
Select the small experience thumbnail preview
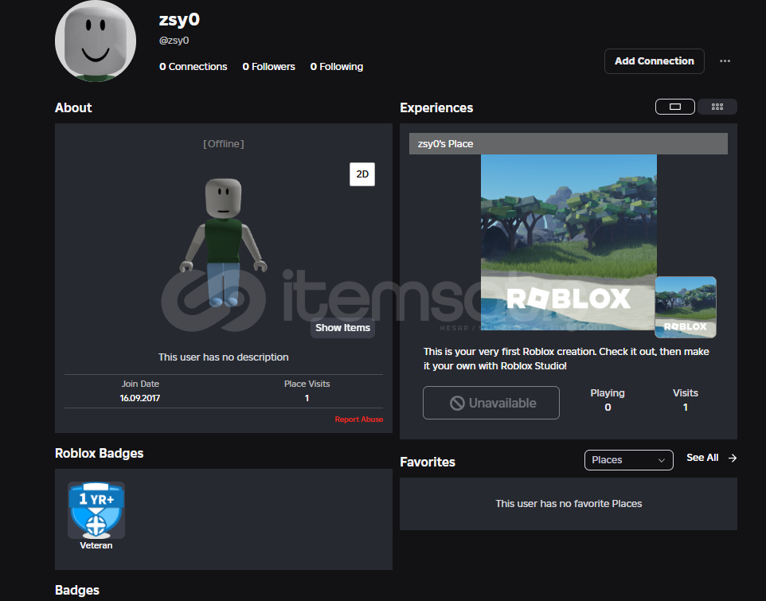tap(685, 307)
